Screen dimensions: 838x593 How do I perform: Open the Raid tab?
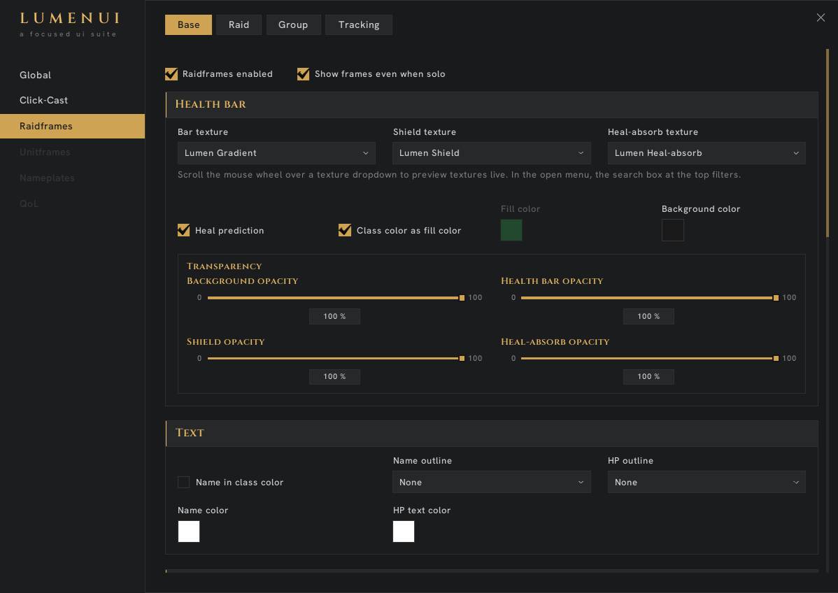click(x=239, y=24)
